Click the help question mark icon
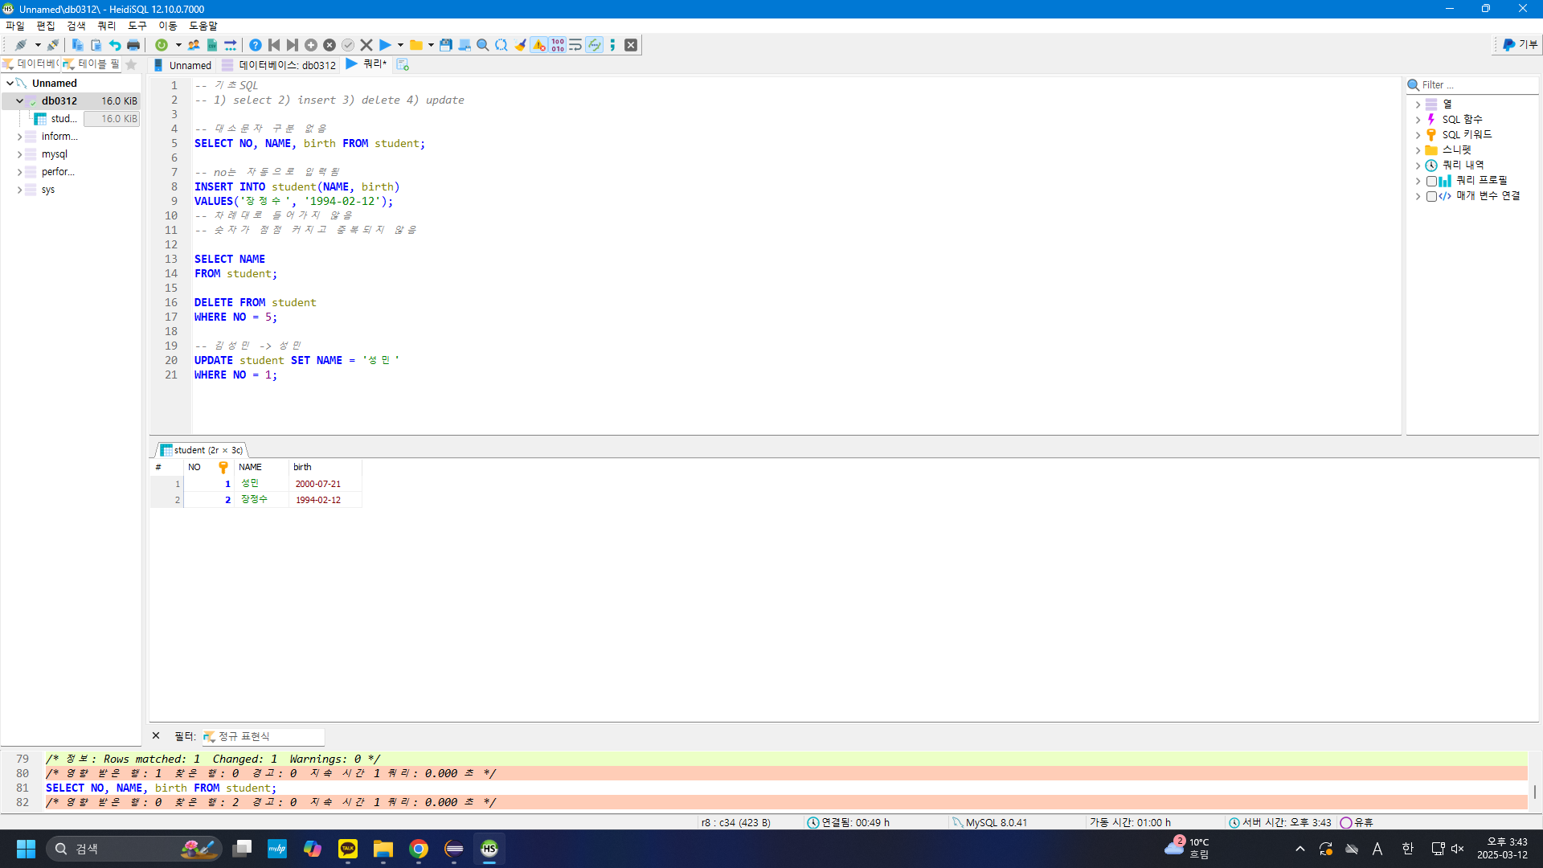 tap(256, 45)
